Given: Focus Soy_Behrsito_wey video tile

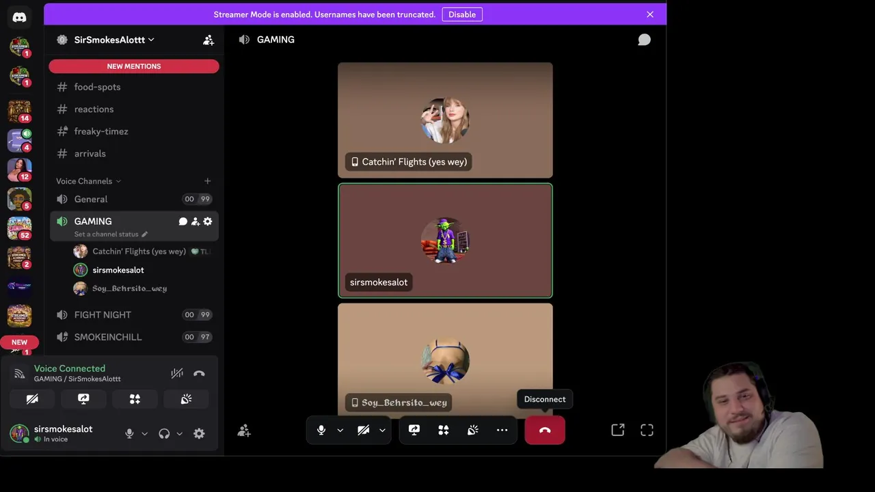Looking at the screenshot, I should (445, 360).
